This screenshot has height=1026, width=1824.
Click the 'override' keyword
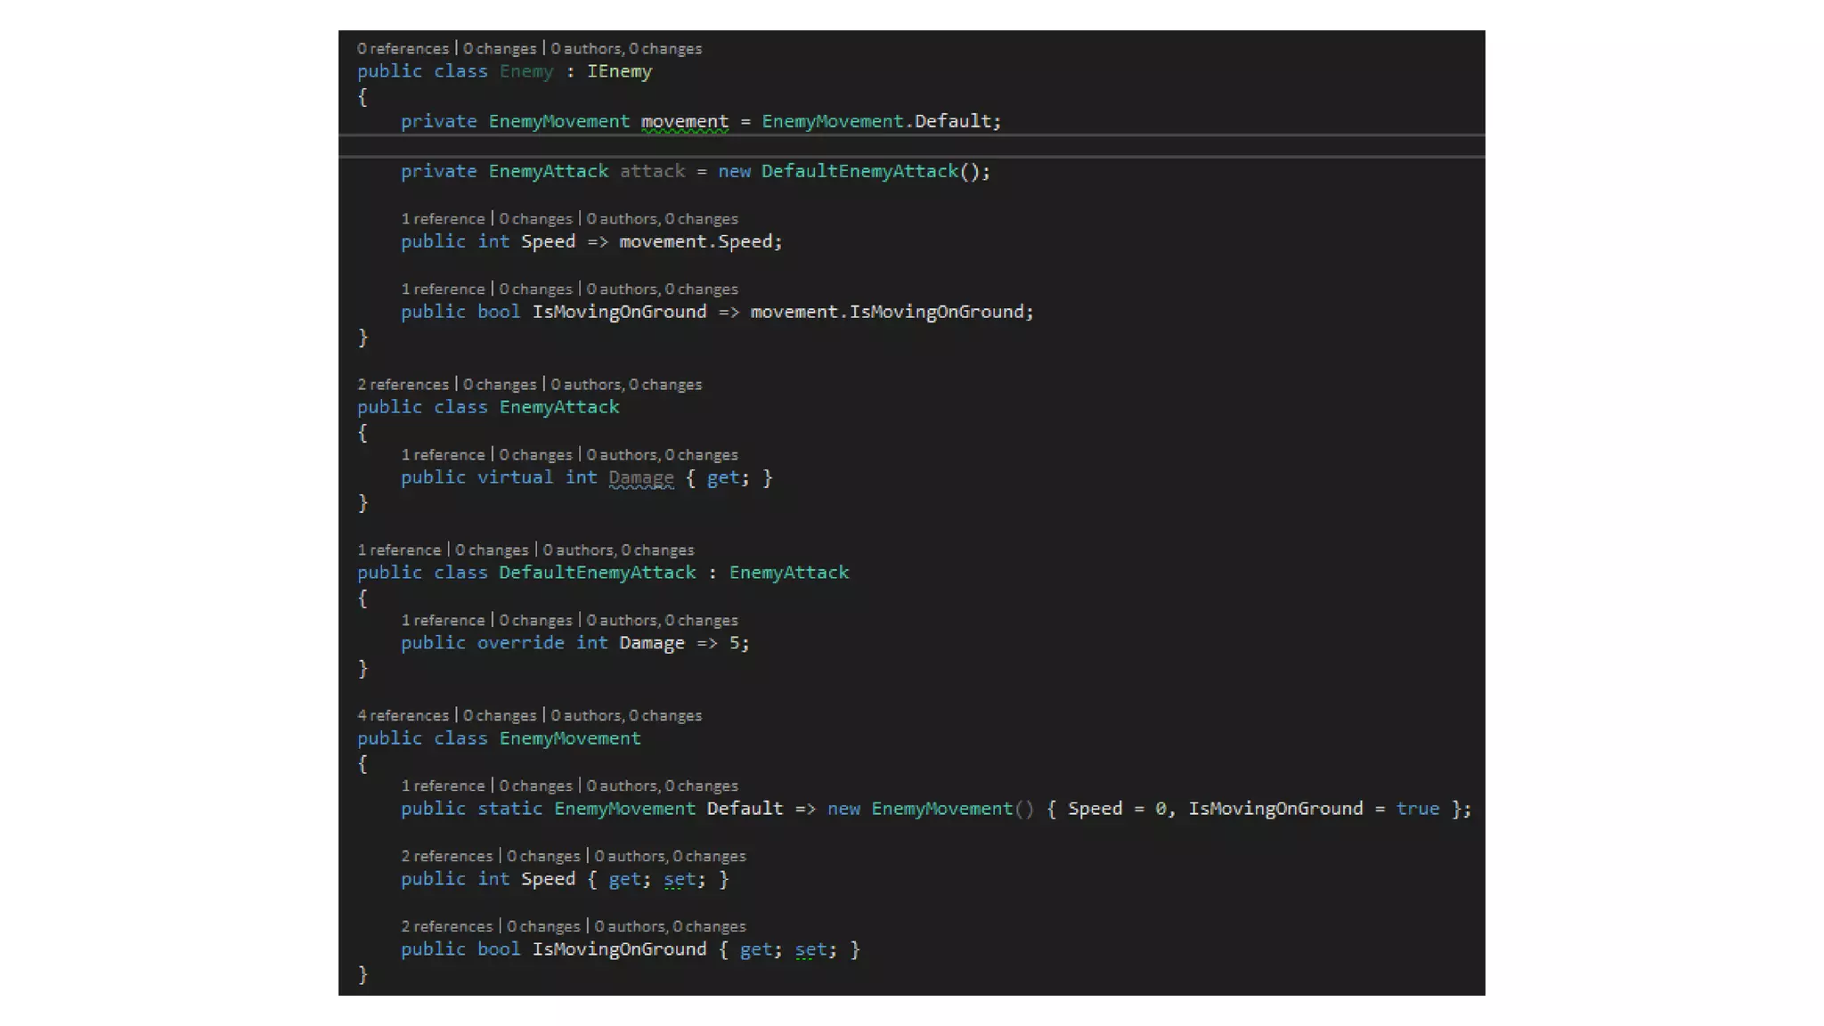click(x=520, y=643)
